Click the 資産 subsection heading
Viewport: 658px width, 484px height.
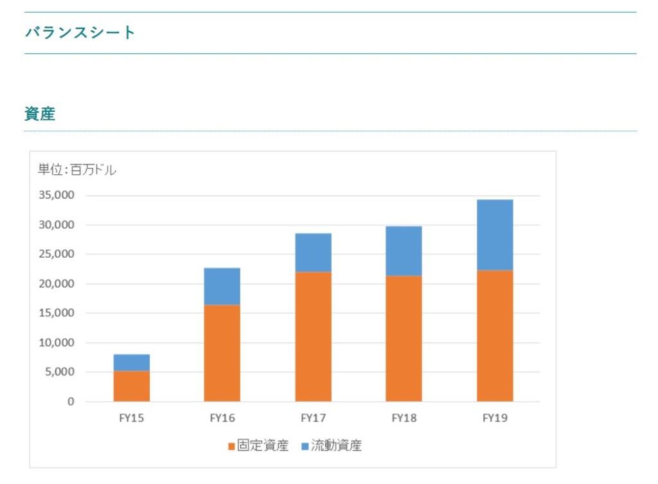click(40, 114)
